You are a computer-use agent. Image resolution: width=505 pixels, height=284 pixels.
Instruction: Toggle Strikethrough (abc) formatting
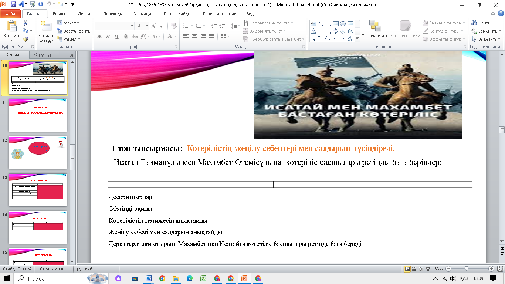click(135, 37)
